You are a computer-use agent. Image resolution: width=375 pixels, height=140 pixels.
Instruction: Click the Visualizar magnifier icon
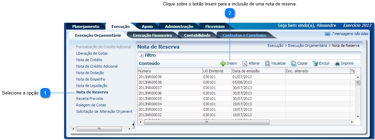tap(268, 64)
